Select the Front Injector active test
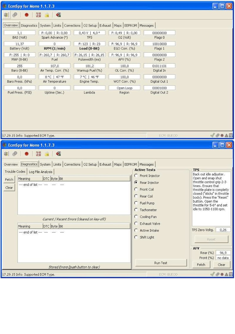 (136, 176)
